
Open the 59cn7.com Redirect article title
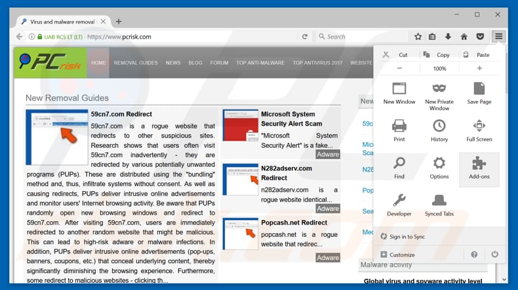tap(121, 114)
